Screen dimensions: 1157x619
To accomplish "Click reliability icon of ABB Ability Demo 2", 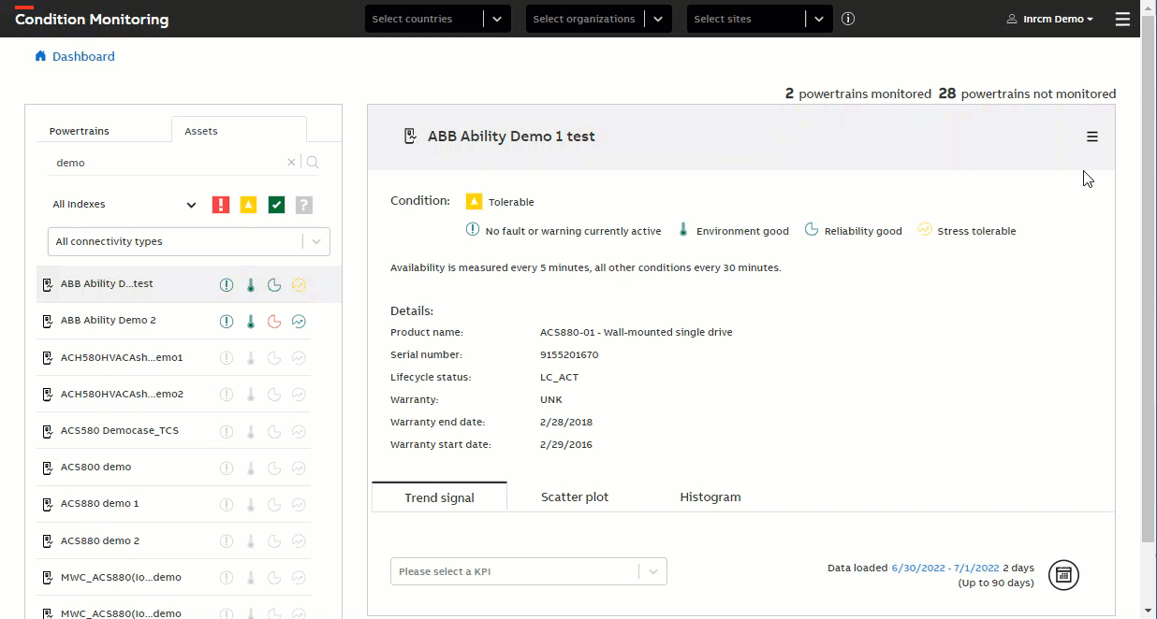I will click(x=274, y=322).
